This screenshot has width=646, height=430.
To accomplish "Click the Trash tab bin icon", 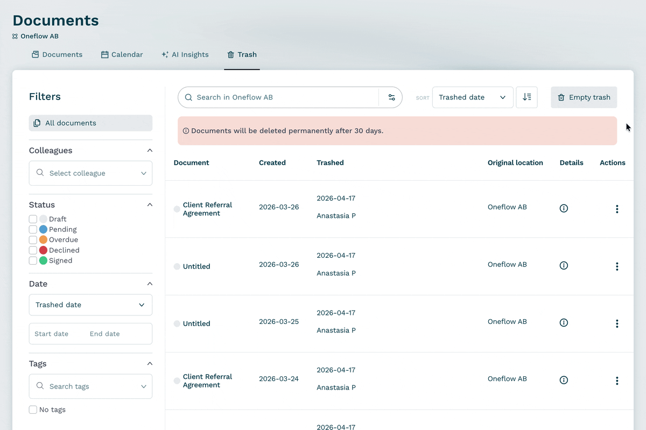I will point(231,54).
